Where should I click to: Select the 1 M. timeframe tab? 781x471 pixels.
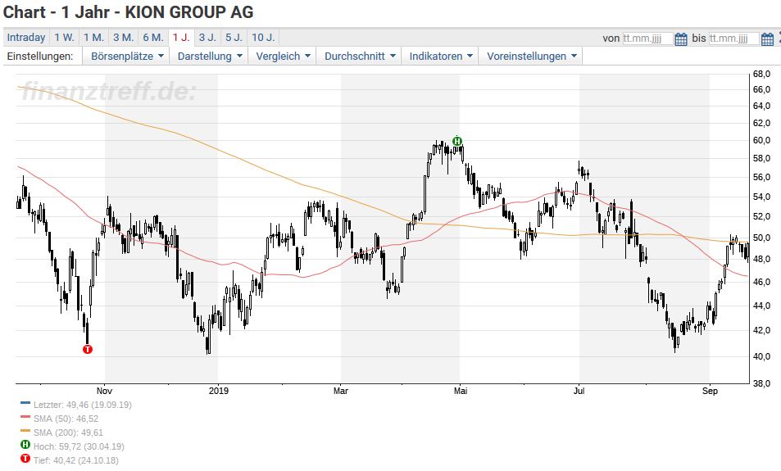[x=93, y=38]
